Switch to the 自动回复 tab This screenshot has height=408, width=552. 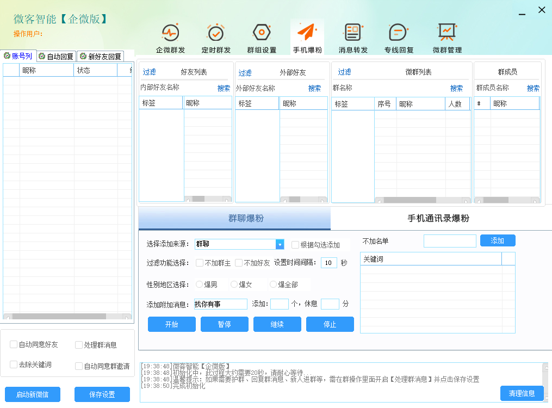click(x=57, y=56)
